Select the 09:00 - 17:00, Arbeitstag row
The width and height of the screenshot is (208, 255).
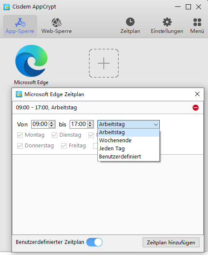(108, 108)
